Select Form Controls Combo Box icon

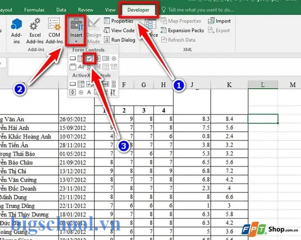coord(80,58)
